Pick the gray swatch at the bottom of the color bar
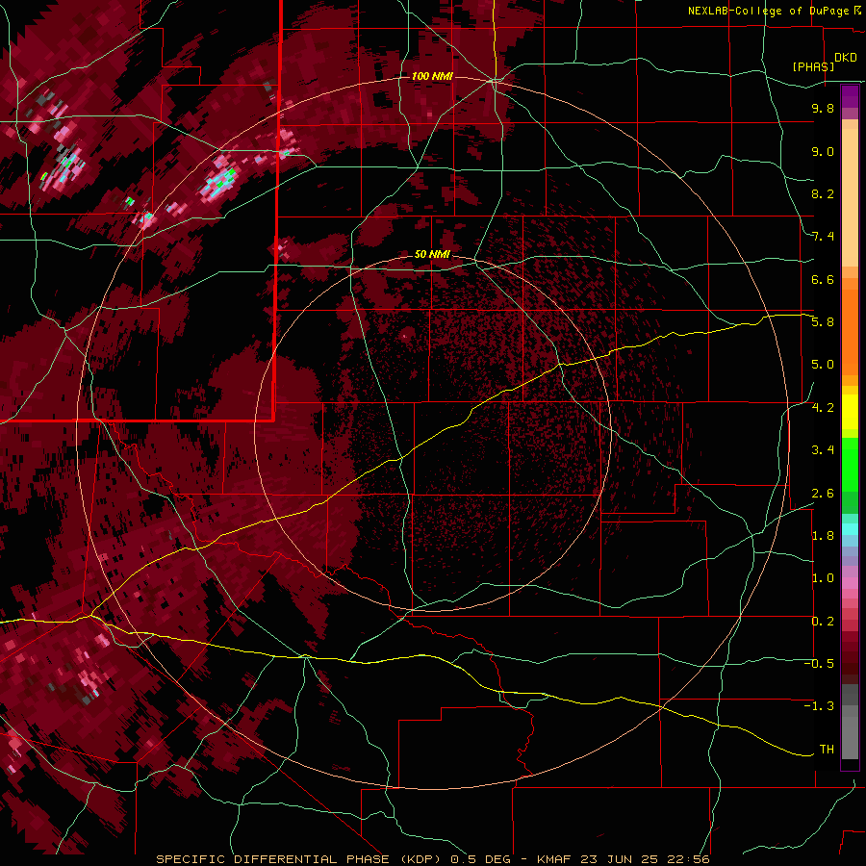 point(850,740)
